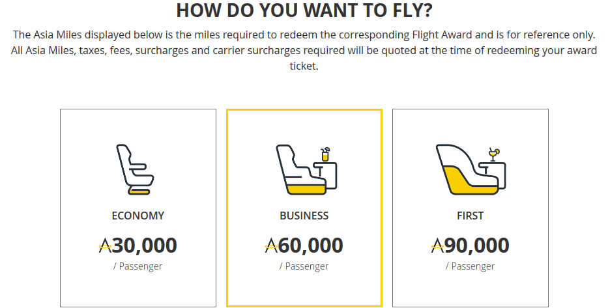Choose the 60,000 miles fare amount
The width and height of the screenshot is (608, 308).
pos(311,245)
